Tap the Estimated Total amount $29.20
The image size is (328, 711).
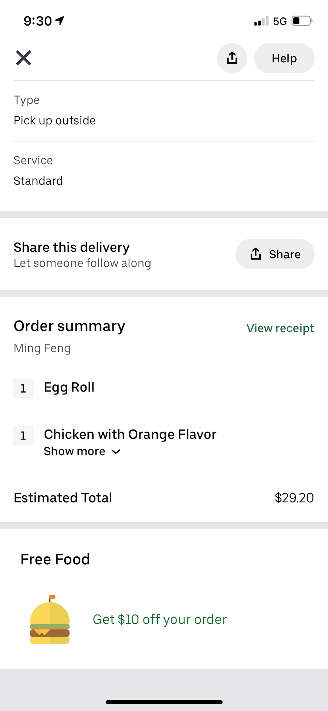pyautogui.click(x=294, y=498)
